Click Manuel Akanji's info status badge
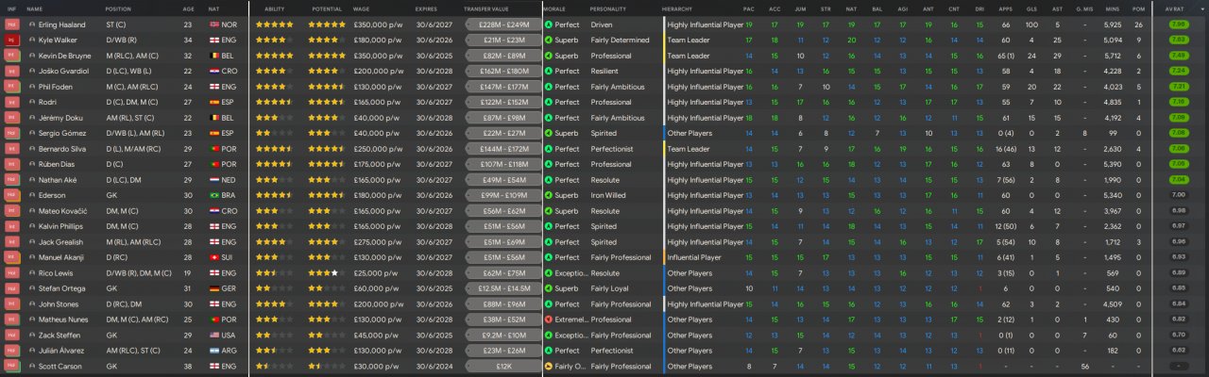The height and width of the screenshot is (377, 1209). click(12, 257)
